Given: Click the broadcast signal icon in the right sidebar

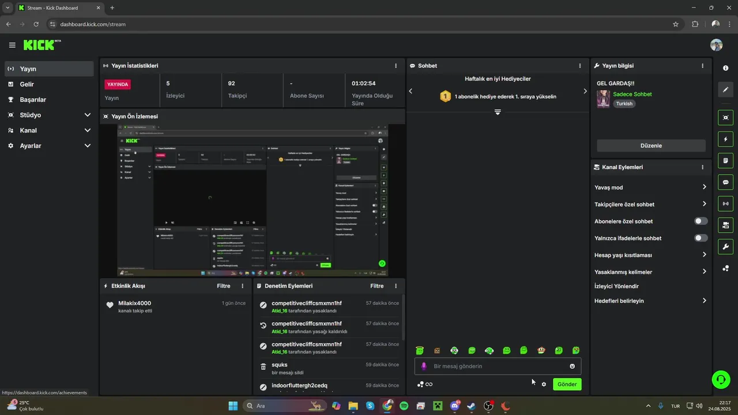Looking at the screenshot, I should pos(725,203).
